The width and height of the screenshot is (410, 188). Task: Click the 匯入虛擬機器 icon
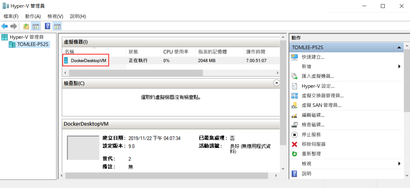click(x=295, y=76)
